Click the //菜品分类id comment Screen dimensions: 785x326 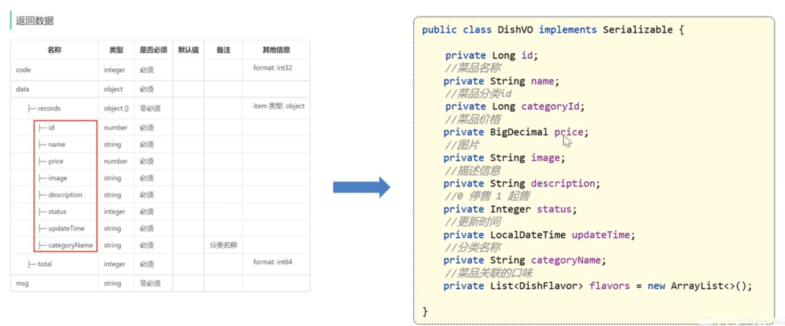pyautogui.click(x=478, y=94)
